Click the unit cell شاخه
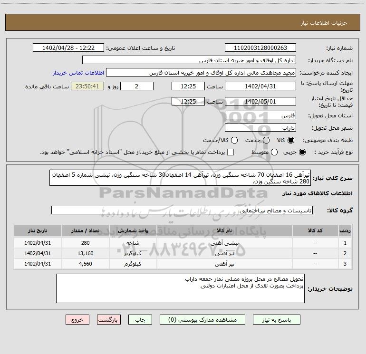This screenshot has height=354, width=366. tap(133, 243)
